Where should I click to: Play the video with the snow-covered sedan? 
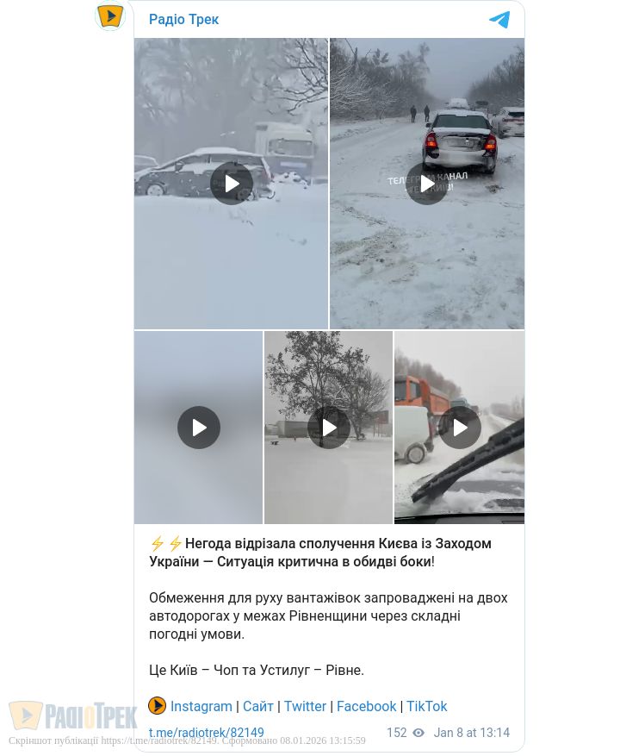[x=426, y=184]
